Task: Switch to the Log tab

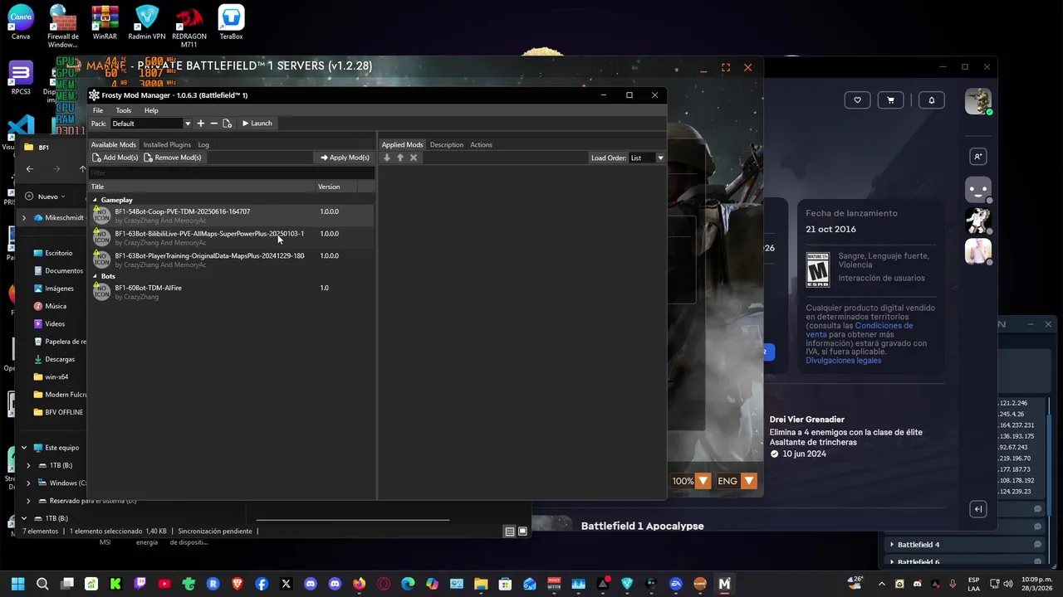Action: 203,145
